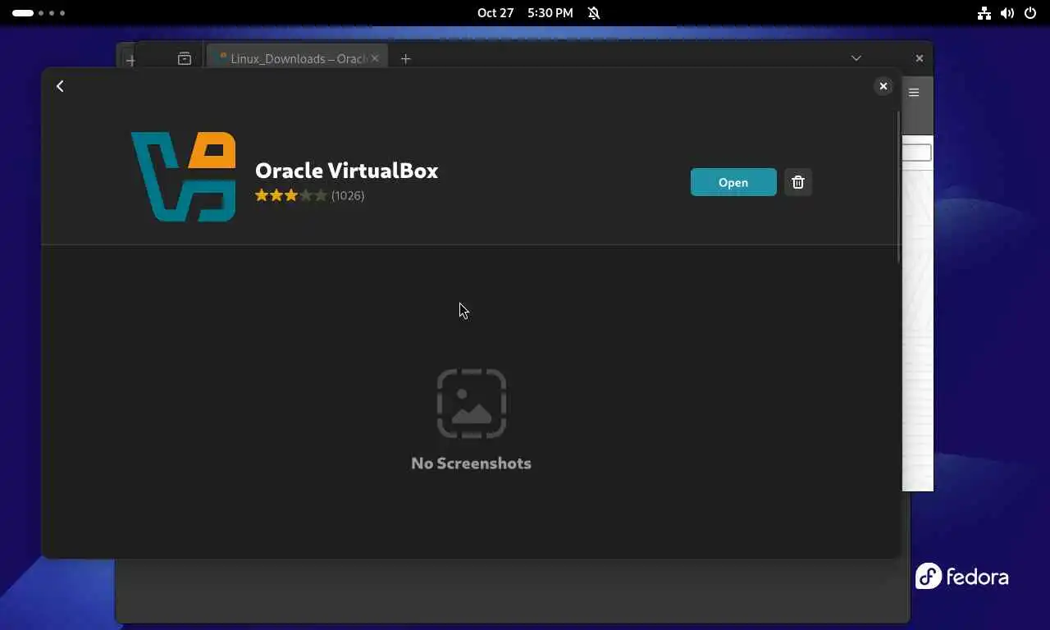Click the browser's partially visible input field
This screenshot has width=1050, height=630.
pos(917,153)
